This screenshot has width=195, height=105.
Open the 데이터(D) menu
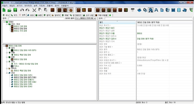[28, 6]
